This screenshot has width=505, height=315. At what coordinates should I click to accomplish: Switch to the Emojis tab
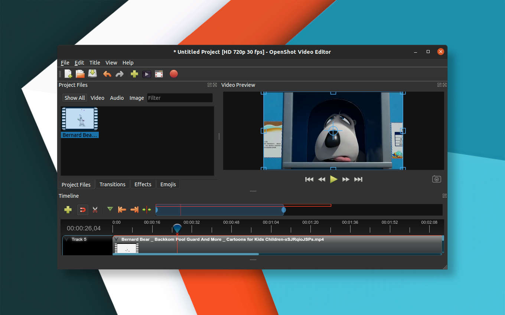(x=168, y=184)
